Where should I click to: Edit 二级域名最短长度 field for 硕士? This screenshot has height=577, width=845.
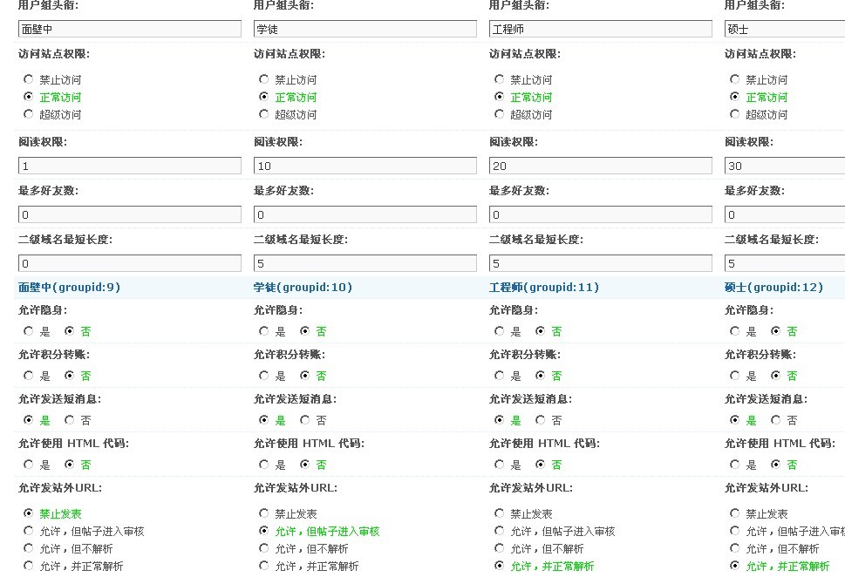[x=785, y=263]
